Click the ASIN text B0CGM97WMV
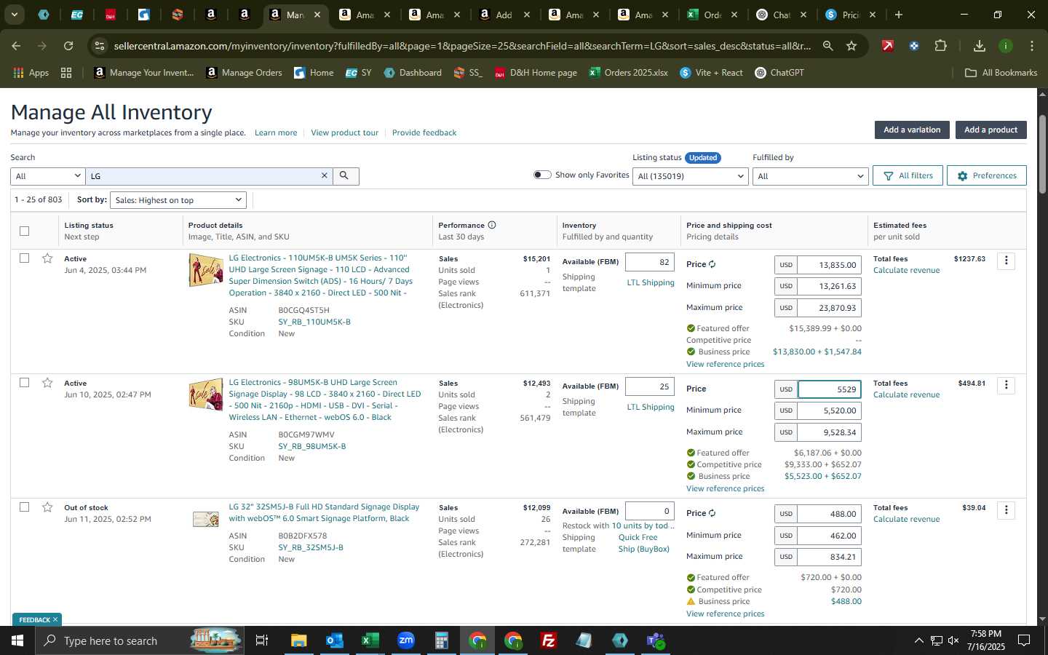Image resolution: width=1048 pixels, height=655 pixels. [x=306, y=434]
